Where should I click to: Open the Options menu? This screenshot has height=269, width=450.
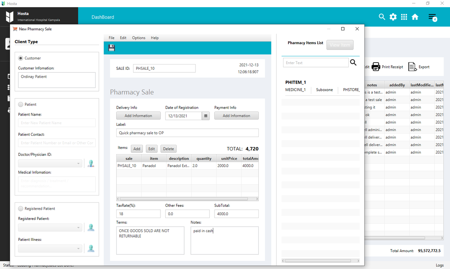[x=139, y=38]
